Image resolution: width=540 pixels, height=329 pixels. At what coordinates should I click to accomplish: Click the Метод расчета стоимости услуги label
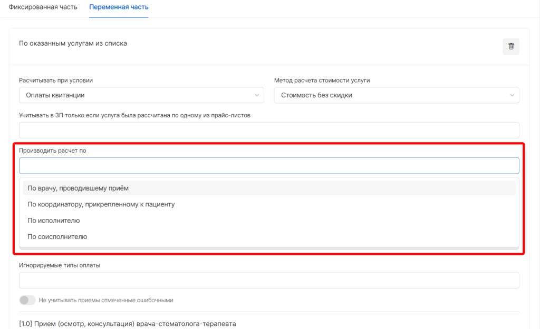coord(322,81)
